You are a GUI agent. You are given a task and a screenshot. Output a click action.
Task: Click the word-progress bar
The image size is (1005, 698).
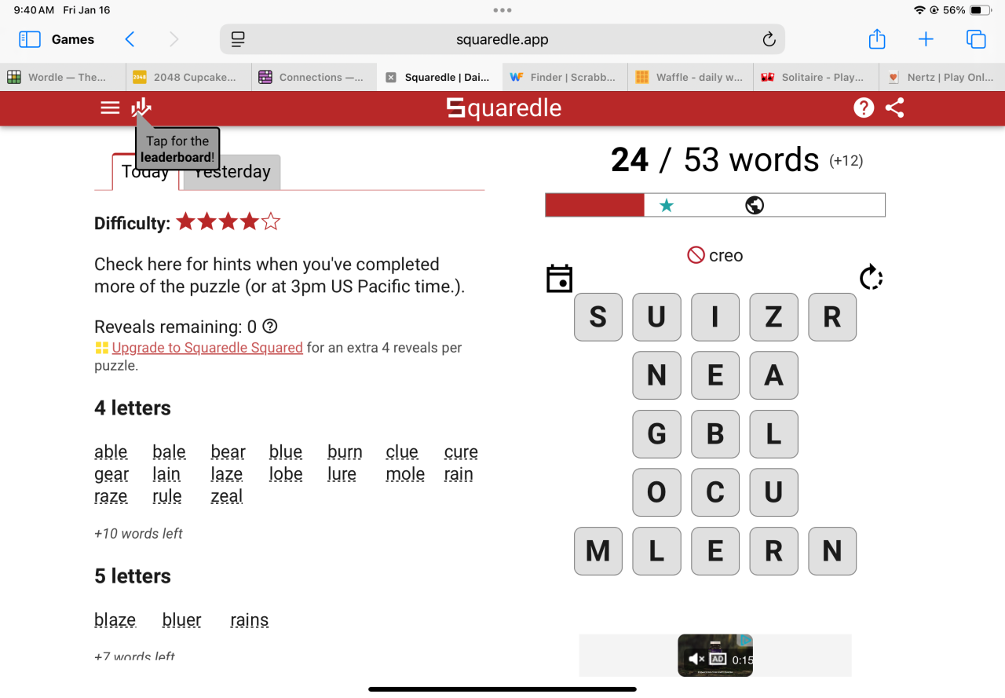[x=715, y=205]
